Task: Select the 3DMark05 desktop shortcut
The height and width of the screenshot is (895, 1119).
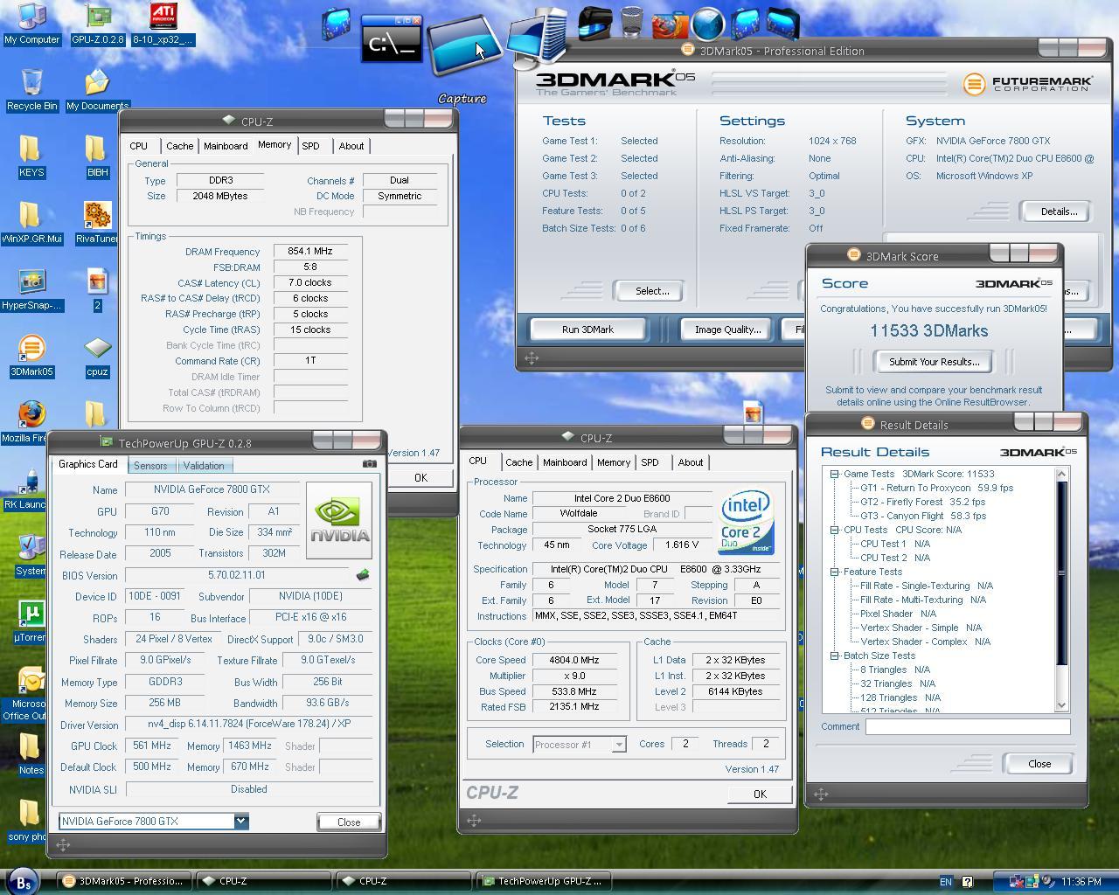Action: [31, 356]
